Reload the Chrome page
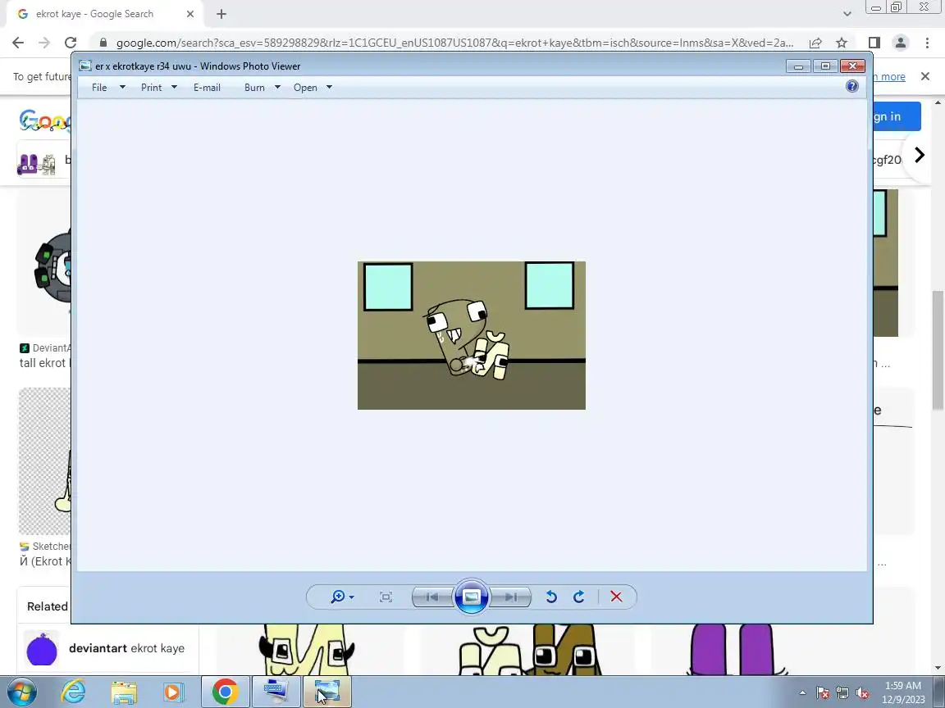Viewport: 945px width, 708px height. 71,42
